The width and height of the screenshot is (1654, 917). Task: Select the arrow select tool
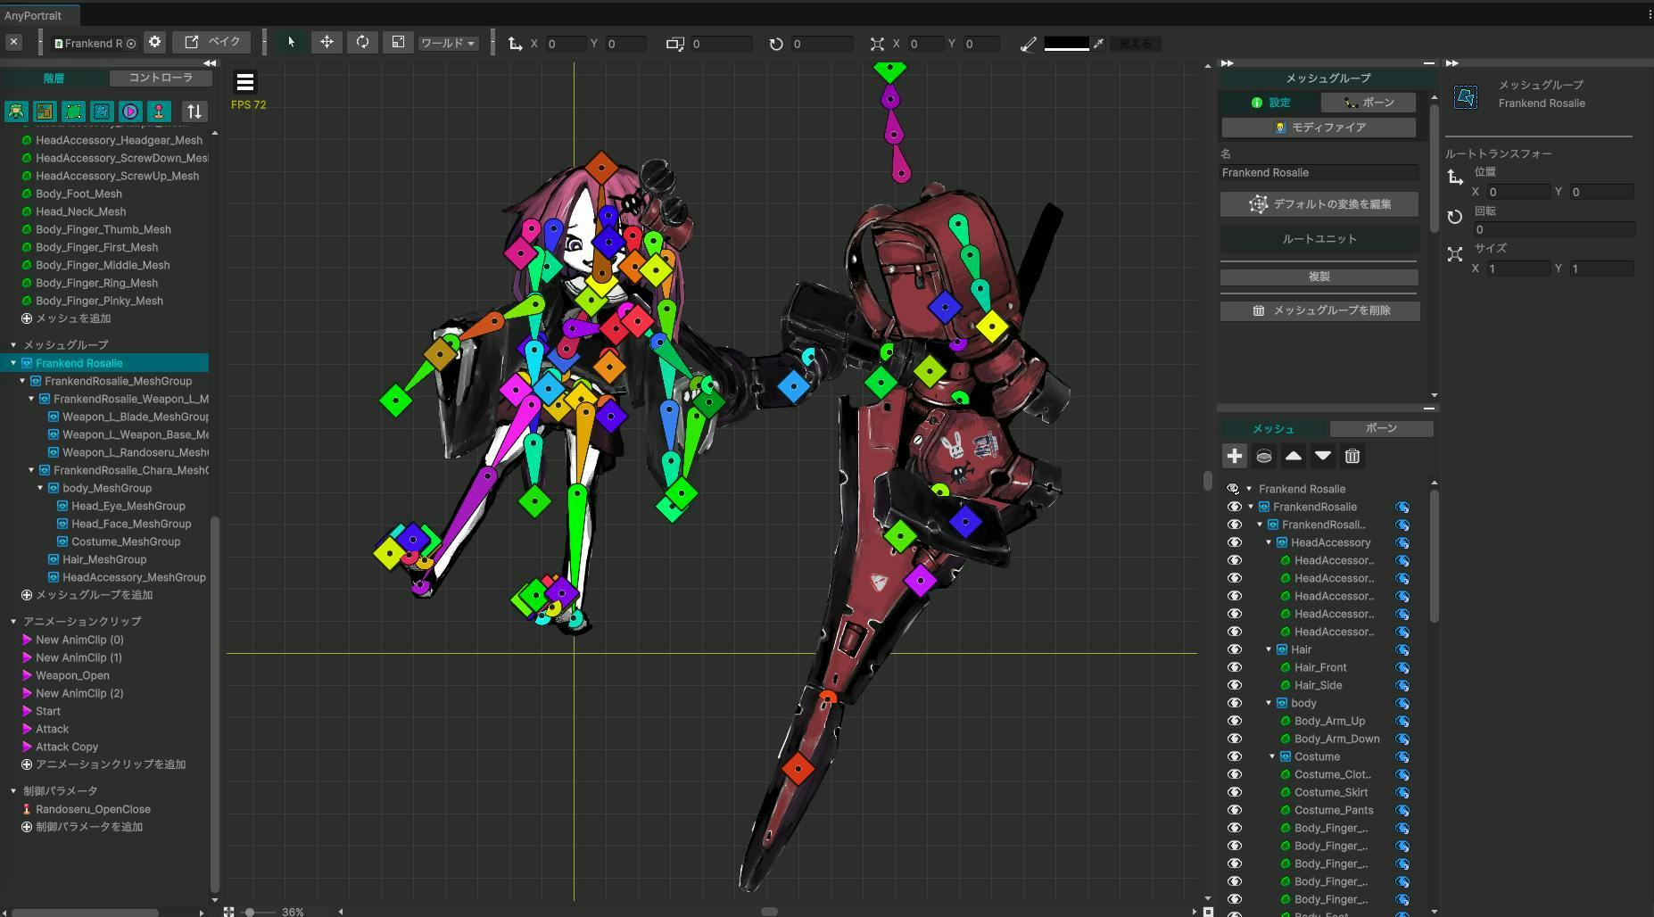[291, 43]
